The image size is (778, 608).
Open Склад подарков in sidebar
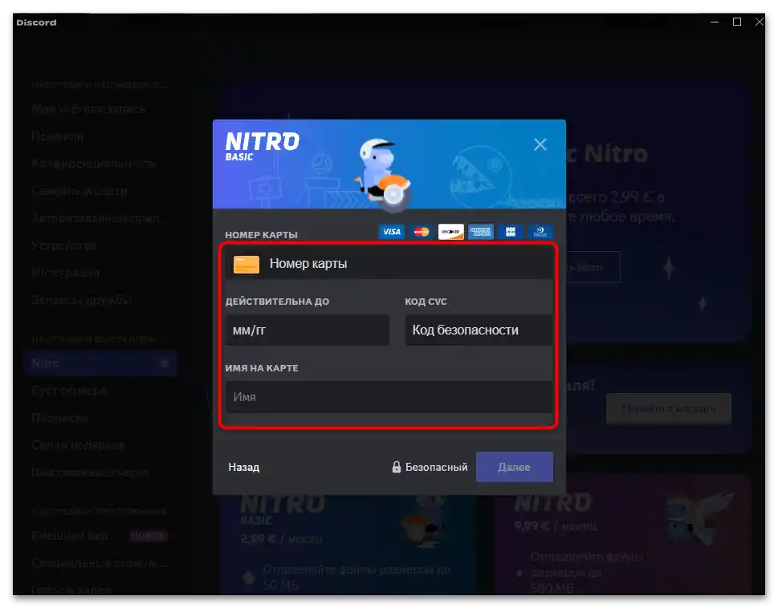click(78, 445)
